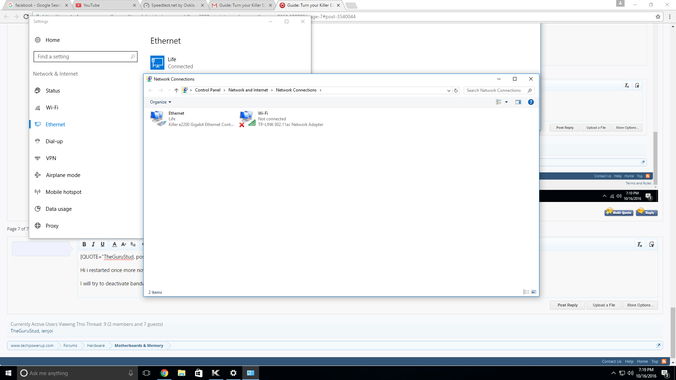Go to Motherboards & Memory breadcrumb
Image resolution: width=676 pixels, height=380 pixels.
[x=139, y=346]
